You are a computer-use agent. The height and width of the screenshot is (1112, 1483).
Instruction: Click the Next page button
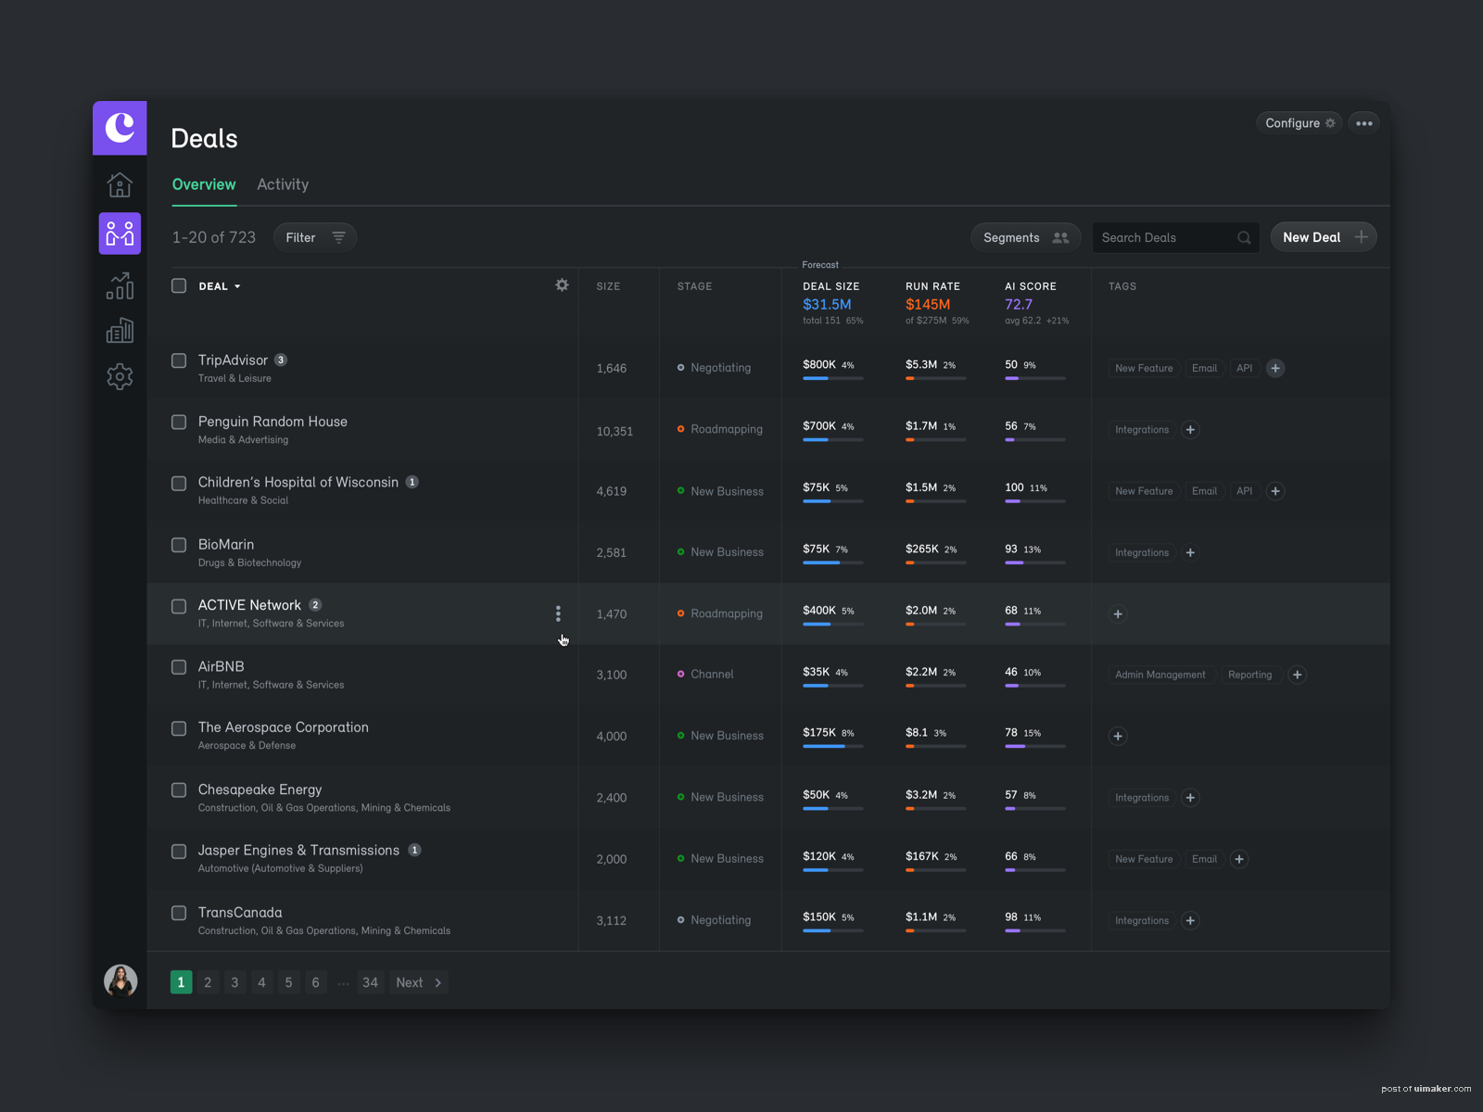419,982
